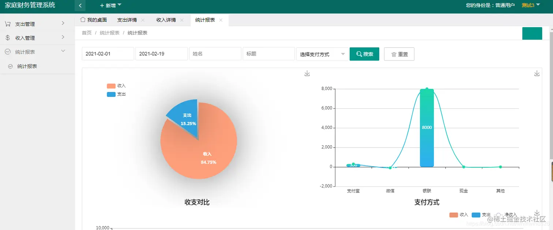Image resolution: width=553 pixels, height=230 pixels.
Task: Click the end date field 2021-02-19
Action: coord(161,54)
